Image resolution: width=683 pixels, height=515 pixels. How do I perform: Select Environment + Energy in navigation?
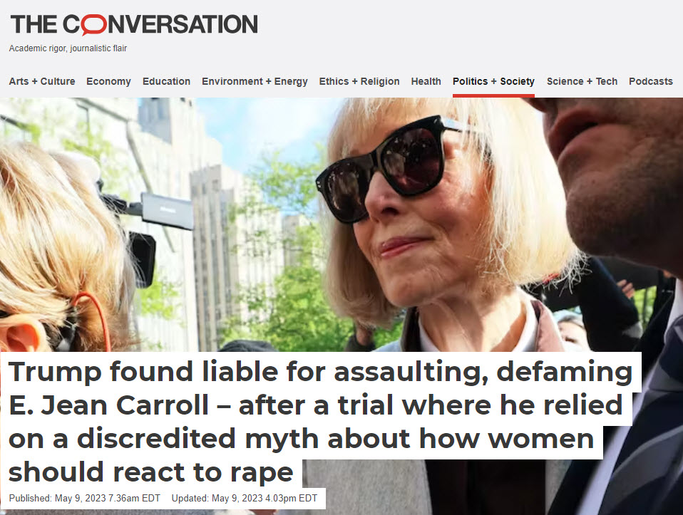(x=255, y=81)
